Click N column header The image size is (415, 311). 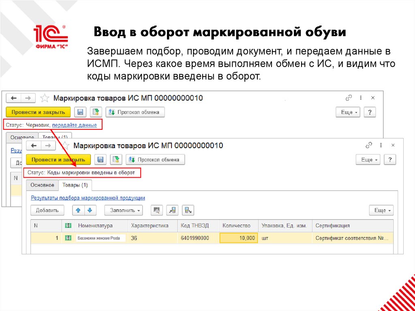[46, 226]
